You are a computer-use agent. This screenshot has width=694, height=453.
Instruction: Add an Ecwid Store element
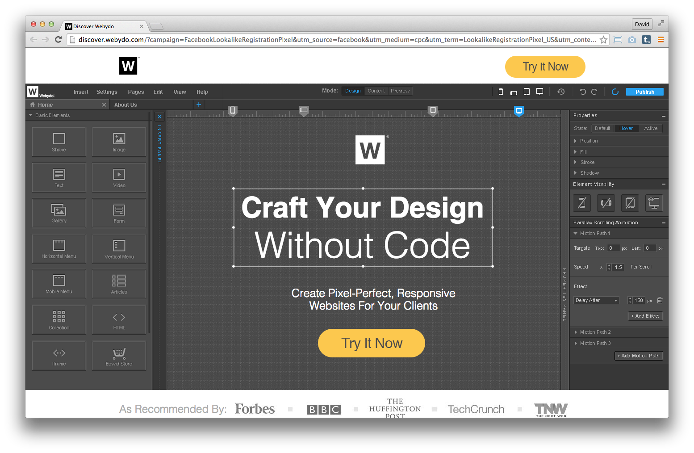click(119, 356)
